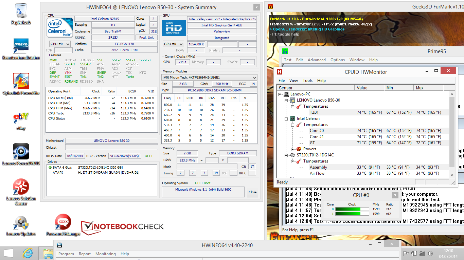Click the battery power tray icon
The height and width of the screenshot is (260, 464).
(414, 253)
